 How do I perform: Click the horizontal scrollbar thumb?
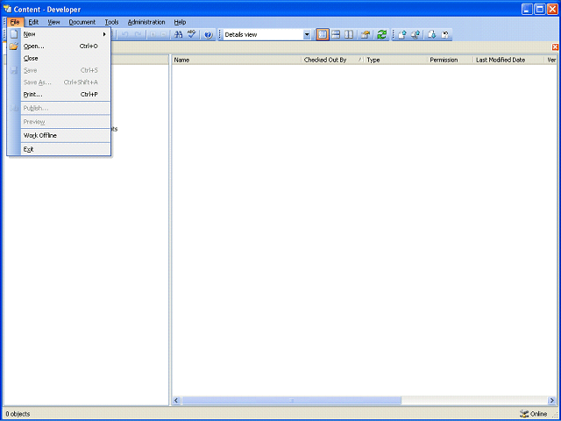pos(291,400)
